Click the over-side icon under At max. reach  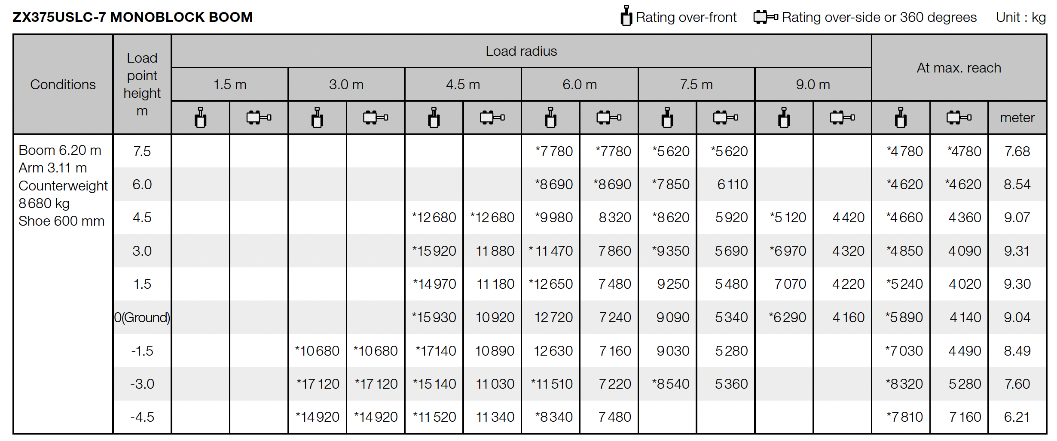pyautogui.click(x=959, y=118)
